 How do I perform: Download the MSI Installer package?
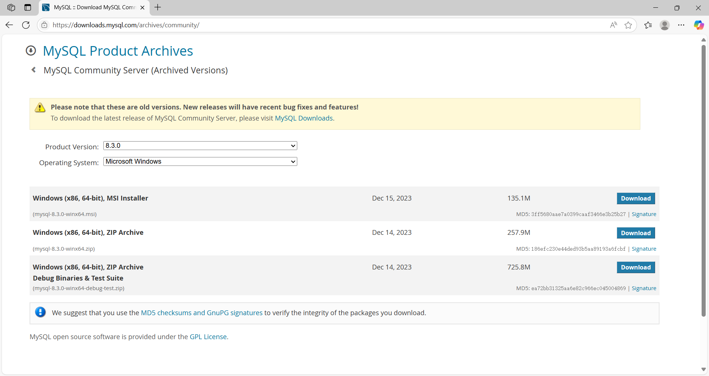pos(636,198)
